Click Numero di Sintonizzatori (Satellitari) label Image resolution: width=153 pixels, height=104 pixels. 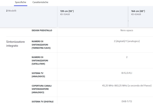point(40,60)
